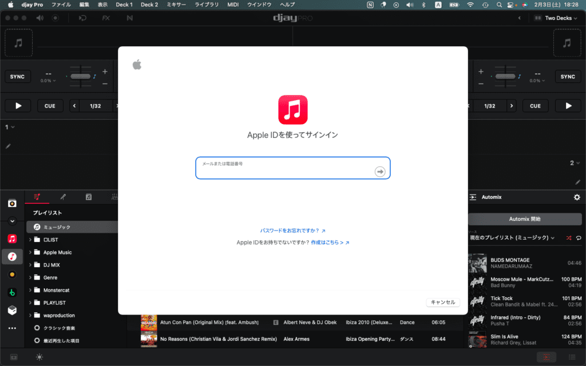Open the looper/loop arrow icon in toolbar
The image size is (586, 366).
point(82,18)
